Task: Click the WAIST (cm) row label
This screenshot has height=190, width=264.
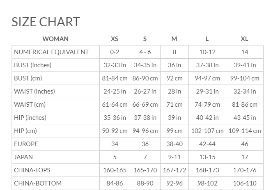Action: pos(30,105)
